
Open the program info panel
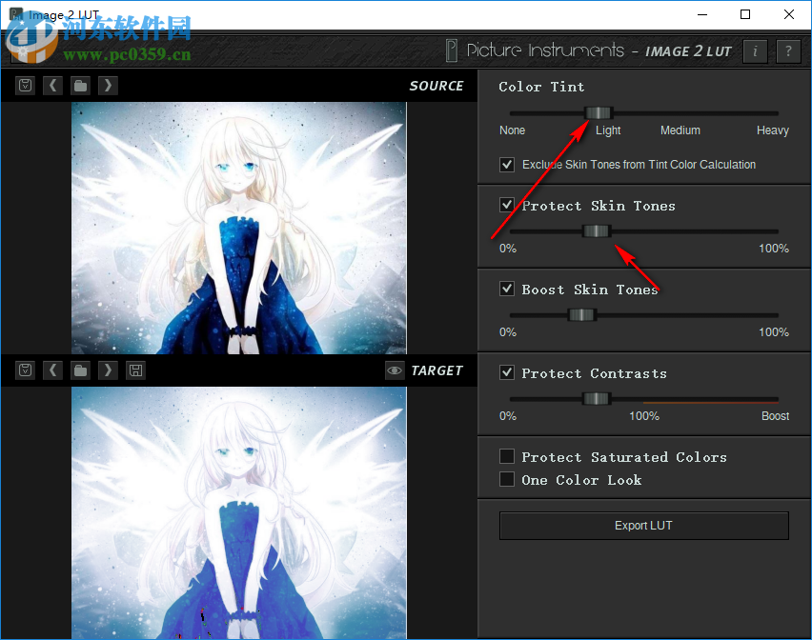point(755,51)
